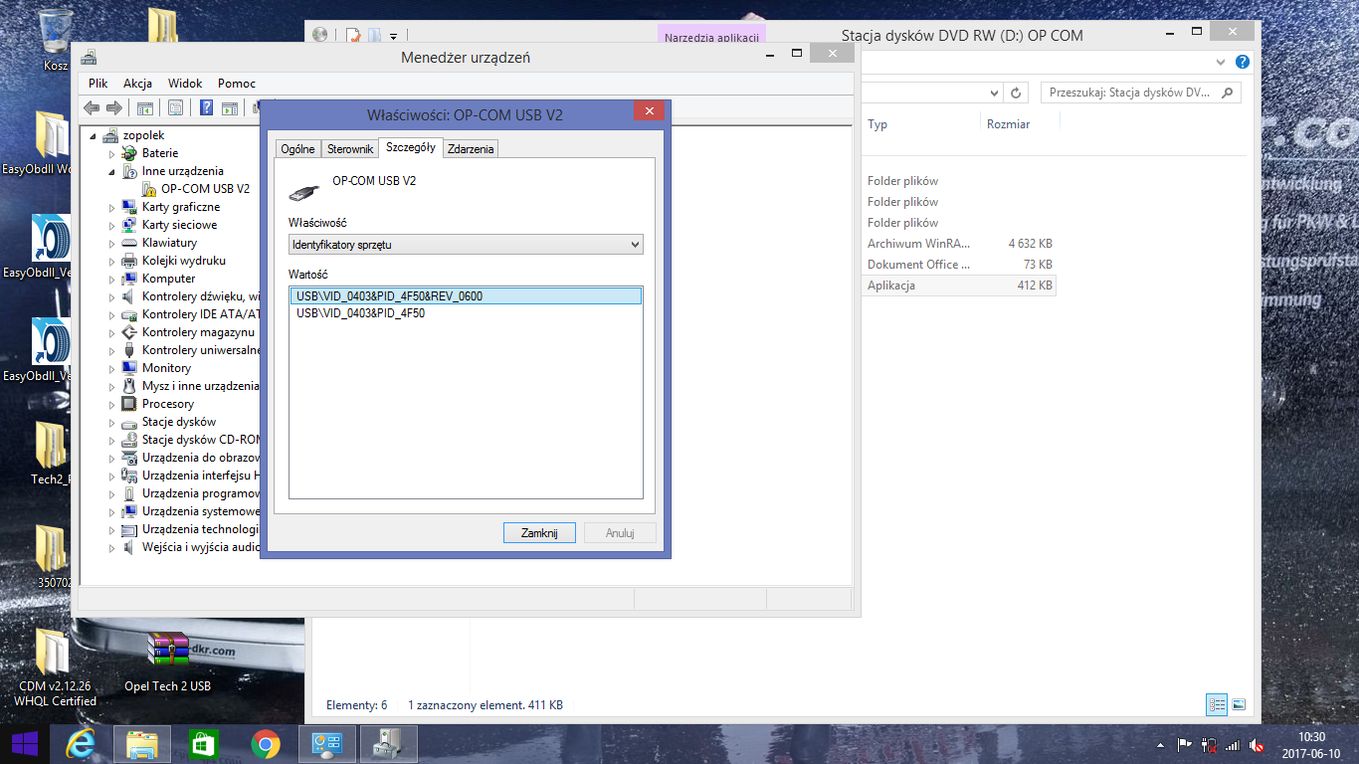The width and height of the screenshot is (1359, 764).
Task: Open the Pomoc menu
Action: click(237, 84)
